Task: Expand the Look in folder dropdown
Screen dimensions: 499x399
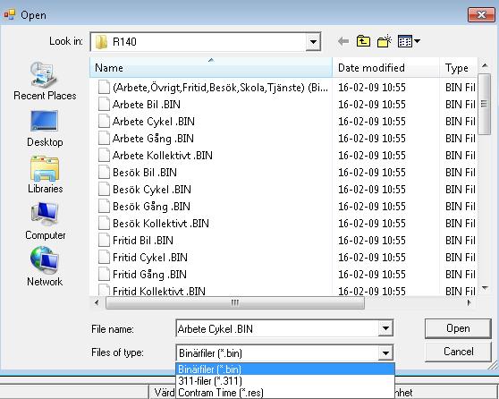Action: coord(313,42)
